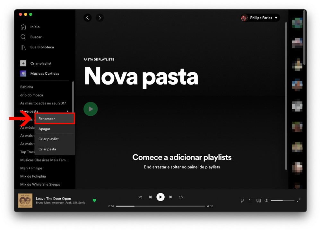Go to Início in the sidebar
Screen dimensions: 321x231
35,27
